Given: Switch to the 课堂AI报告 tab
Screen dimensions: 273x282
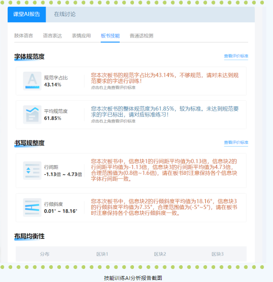Looking at the screenshot, I should click(27, 14).
